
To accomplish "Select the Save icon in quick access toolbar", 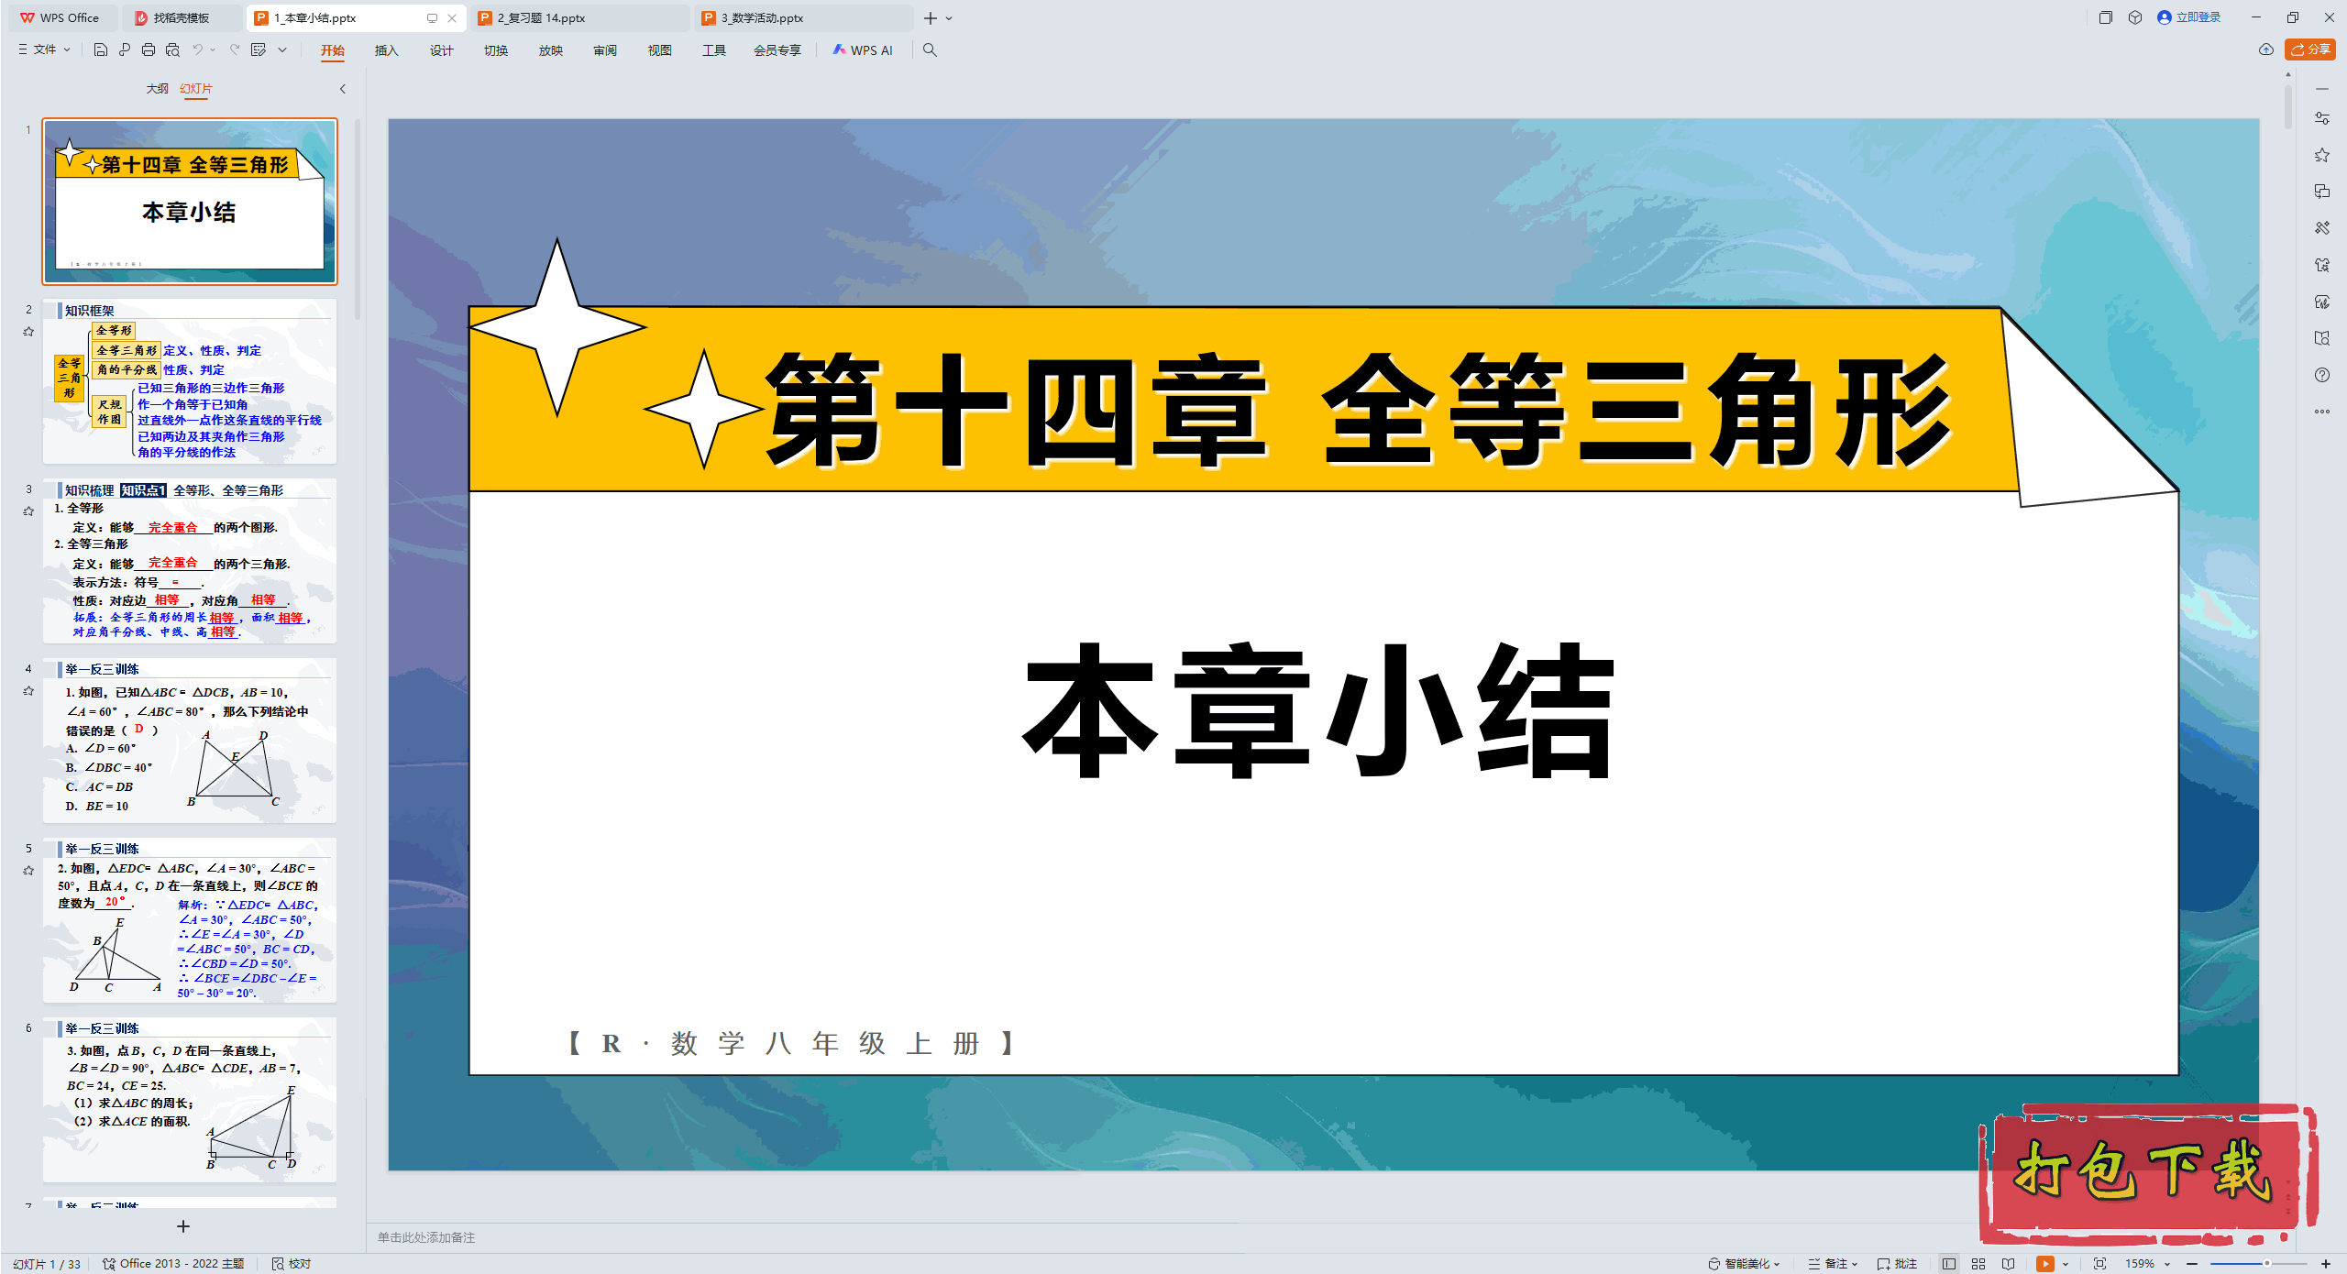I will point(101,50).
